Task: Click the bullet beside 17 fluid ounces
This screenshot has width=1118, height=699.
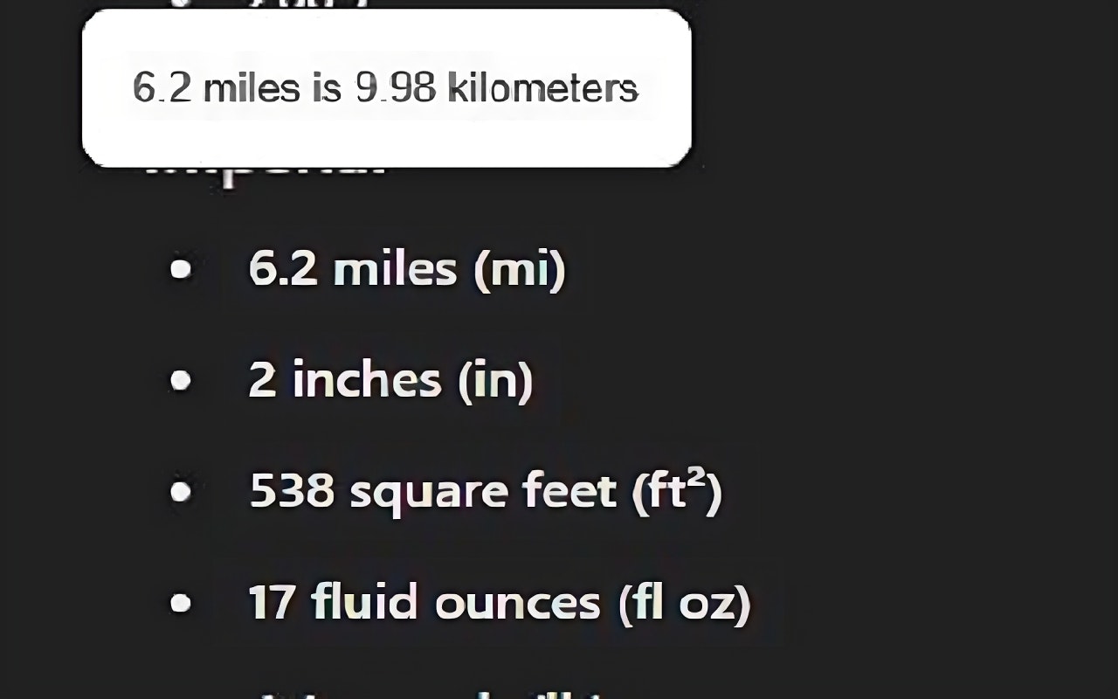Action: point(181,604)
